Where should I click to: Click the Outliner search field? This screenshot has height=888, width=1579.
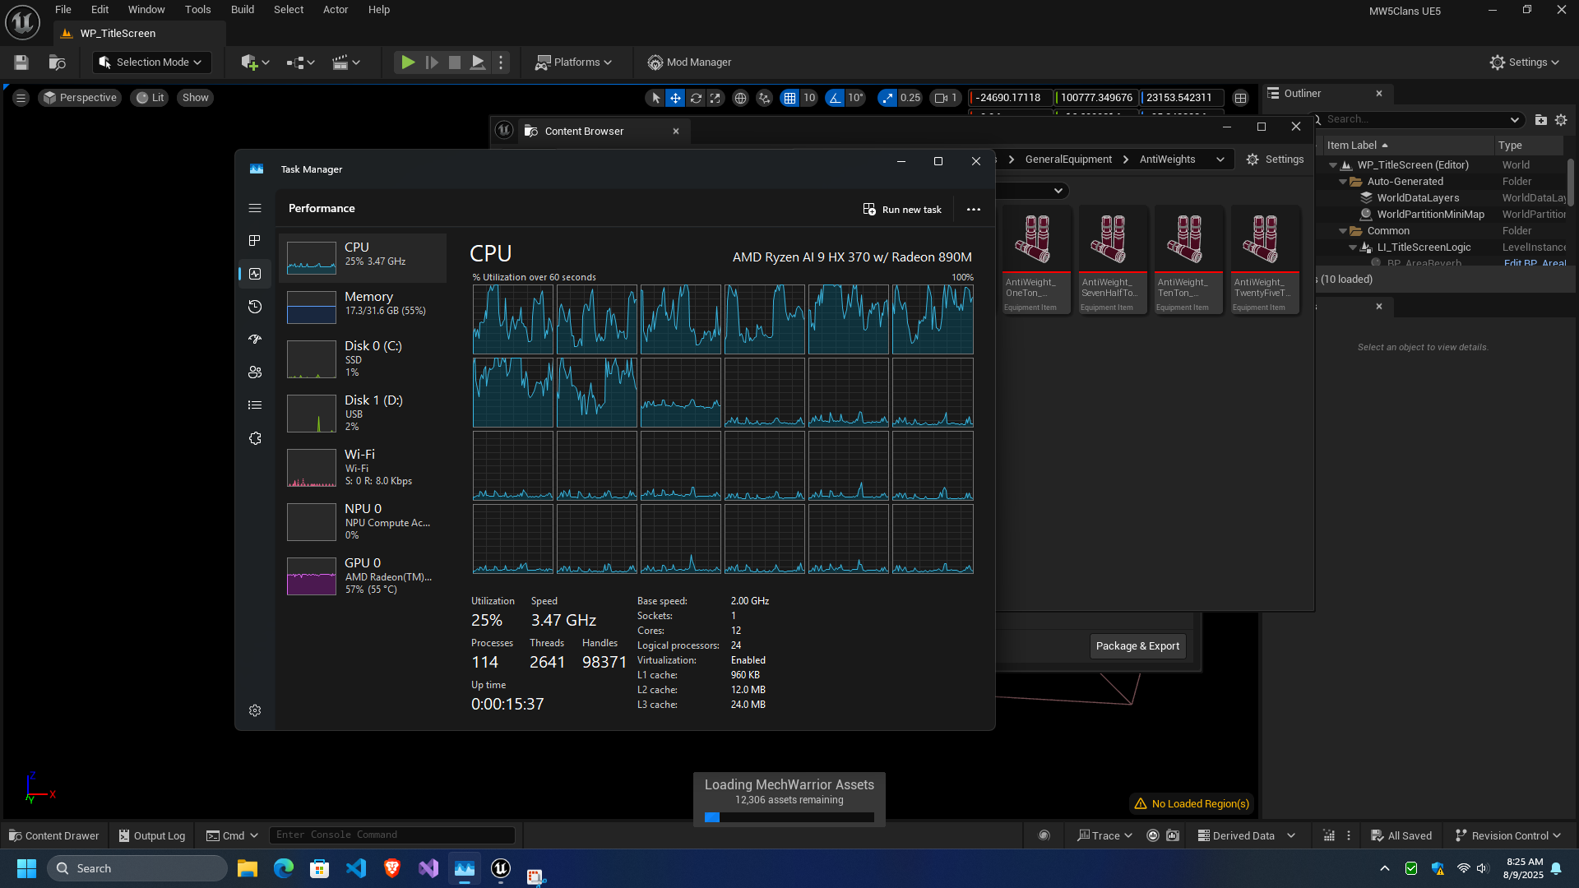click(1419, 119)
